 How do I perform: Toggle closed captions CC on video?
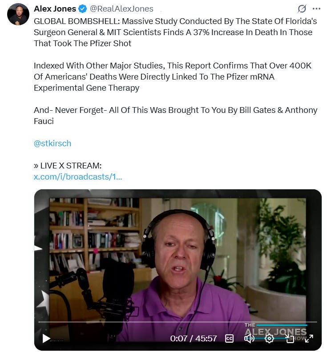(229, 338)
